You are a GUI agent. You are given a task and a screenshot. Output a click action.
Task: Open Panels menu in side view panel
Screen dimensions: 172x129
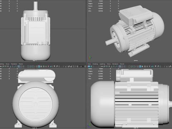(122, 64)
